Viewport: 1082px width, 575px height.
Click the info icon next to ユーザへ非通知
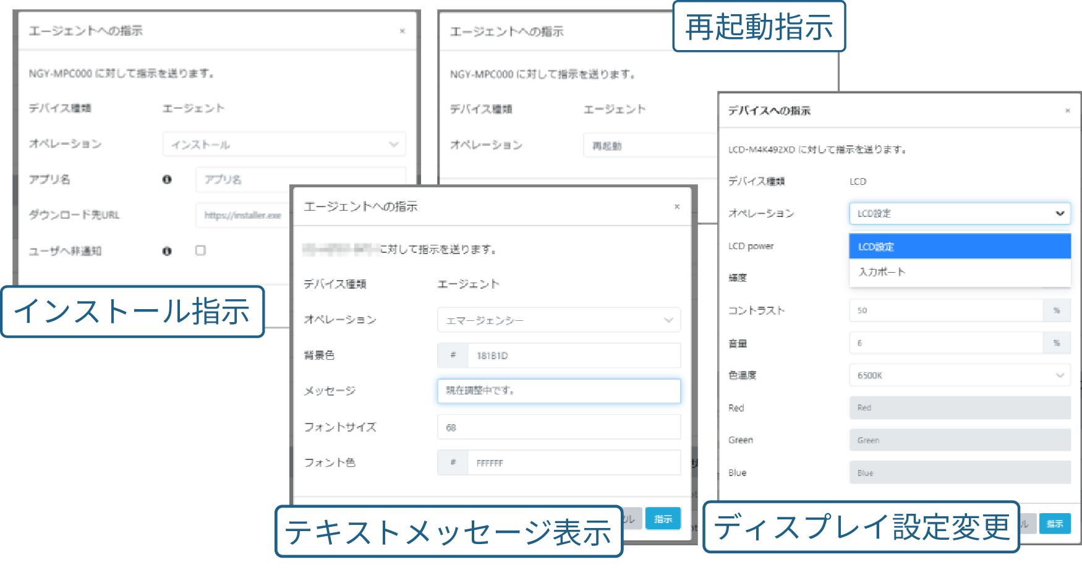click(167, 251)
